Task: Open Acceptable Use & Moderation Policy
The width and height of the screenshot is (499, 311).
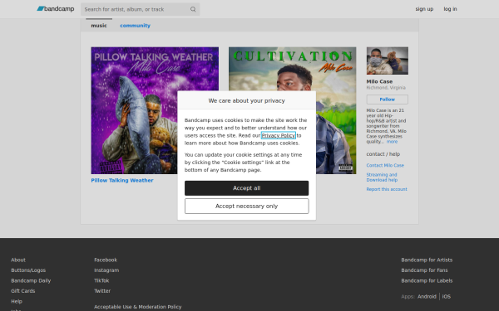Action: [137, 307]
